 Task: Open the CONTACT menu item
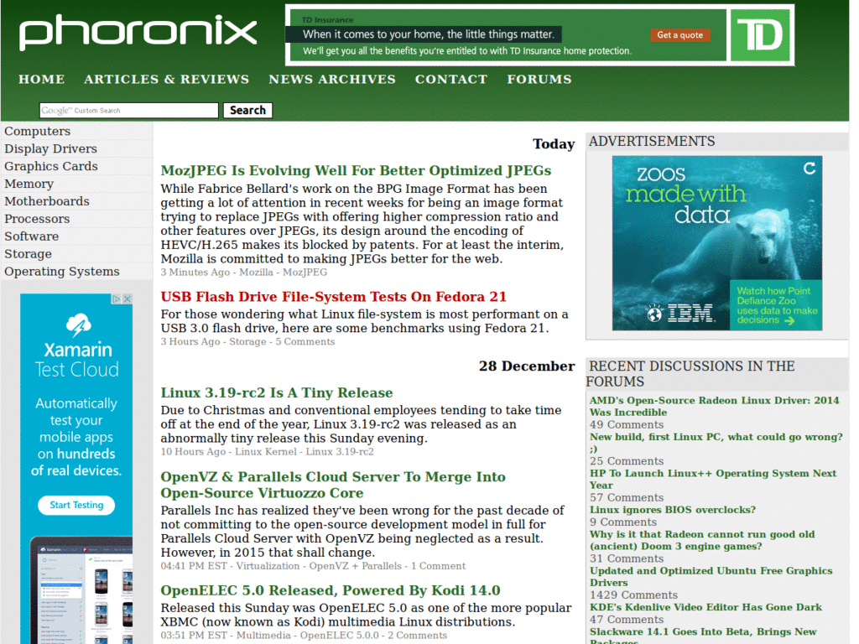450,80
